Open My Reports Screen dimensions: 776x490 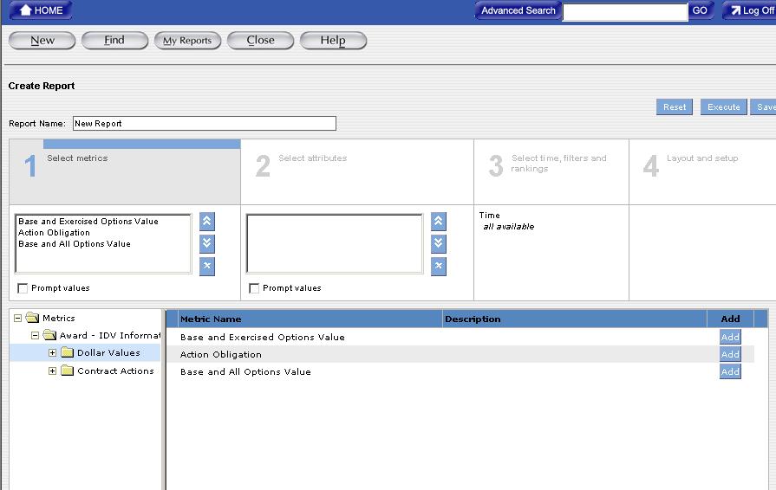pyautogui.click(x=187, y=41)
